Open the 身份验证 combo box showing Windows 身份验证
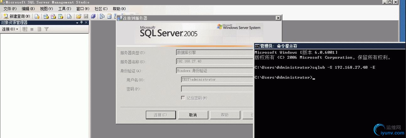 pos(215,71)
